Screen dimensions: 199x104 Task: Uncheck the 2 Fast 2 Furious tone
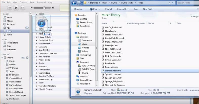[x=36, y=89]
